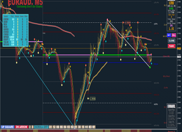This screenshot has width=182, height=132.
Task: Click the USDJPY row in symbol table
Action: (x=16, y=40)
